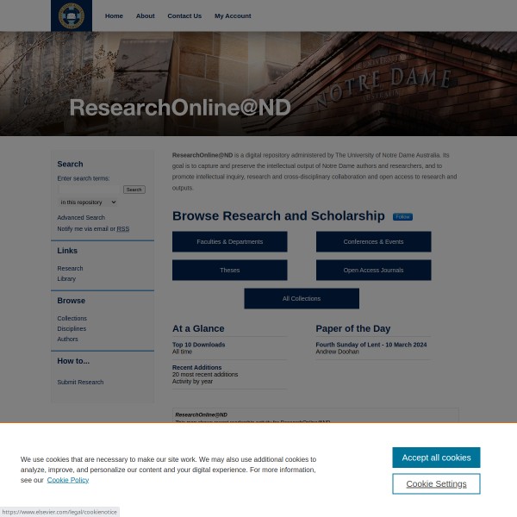Focus the search terms input field

(90, 190)
